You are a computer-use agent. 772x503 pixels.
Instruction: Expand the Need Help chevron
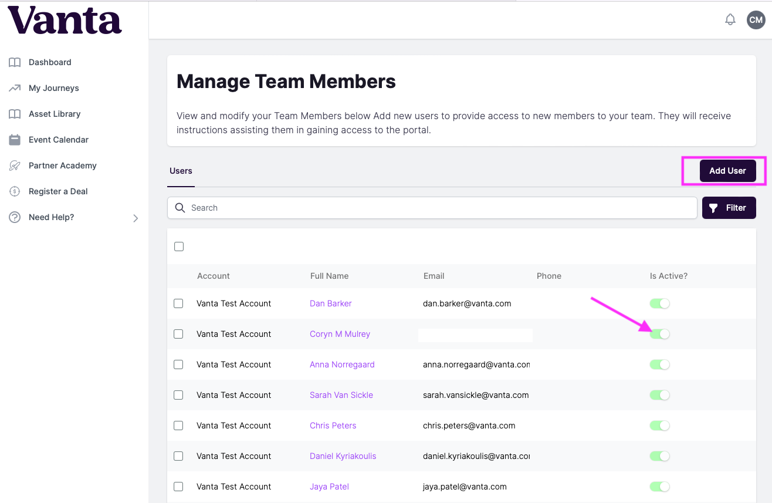(136, 218)
